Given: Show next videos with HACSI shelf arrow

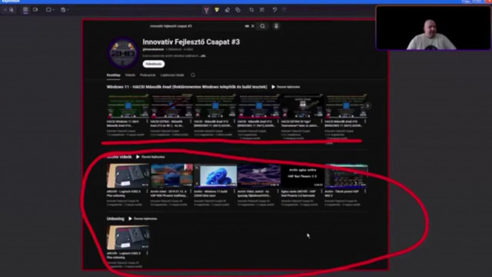Looking at the screenshot, I should pyautogui.click(x=367, y=106).
